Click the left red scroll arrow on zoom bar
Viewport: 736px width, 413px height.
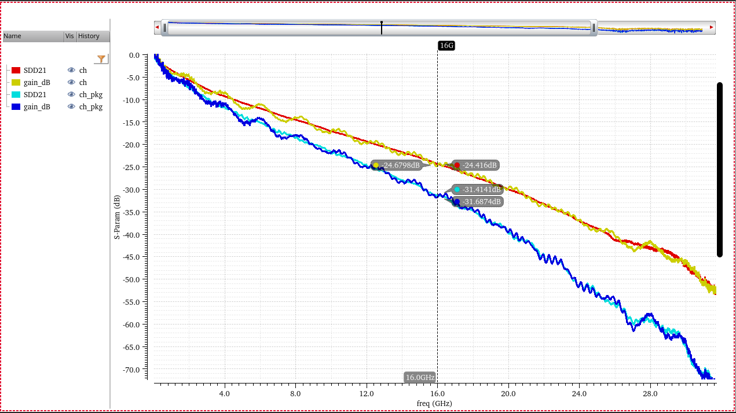tap(157, 27)
